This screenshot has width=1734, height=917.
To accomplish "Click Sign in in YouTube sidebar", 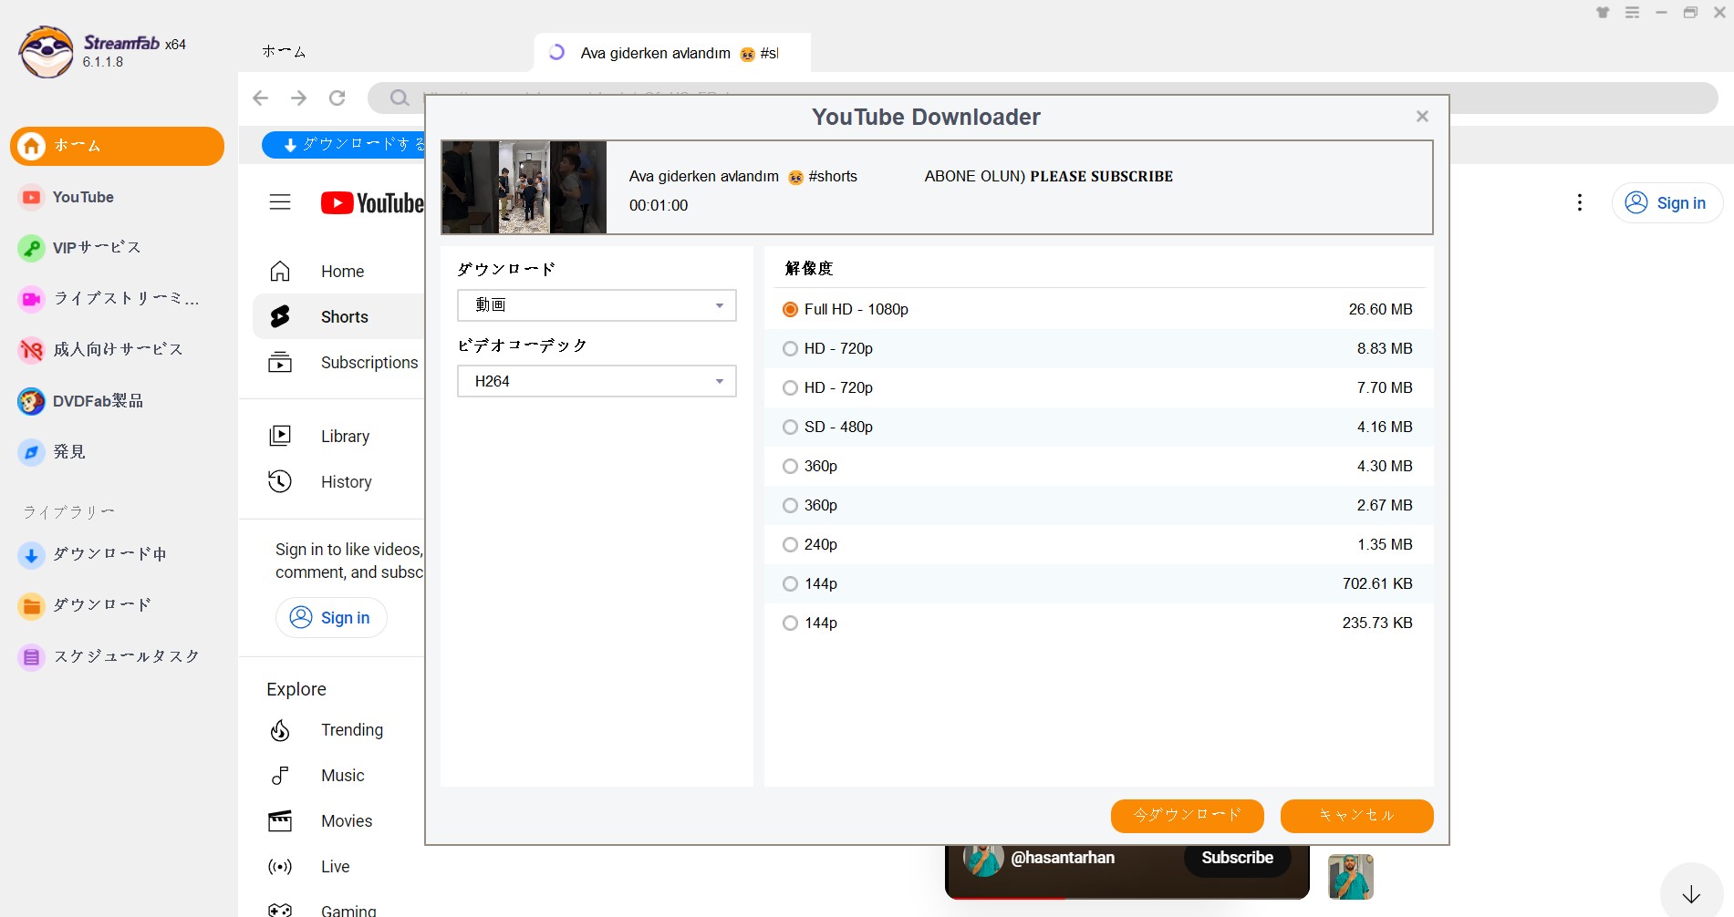I will [331, 618].
